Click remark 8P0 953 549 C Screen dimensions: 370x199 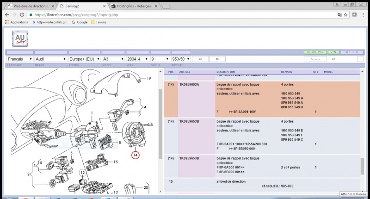[292, 139]
